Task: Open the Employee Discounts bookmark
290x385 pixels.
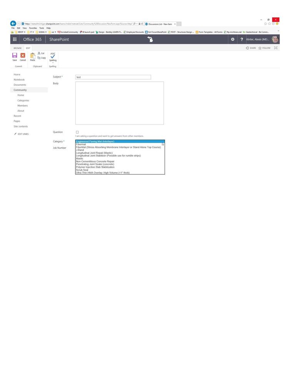Action: click(x=134, y=32)
